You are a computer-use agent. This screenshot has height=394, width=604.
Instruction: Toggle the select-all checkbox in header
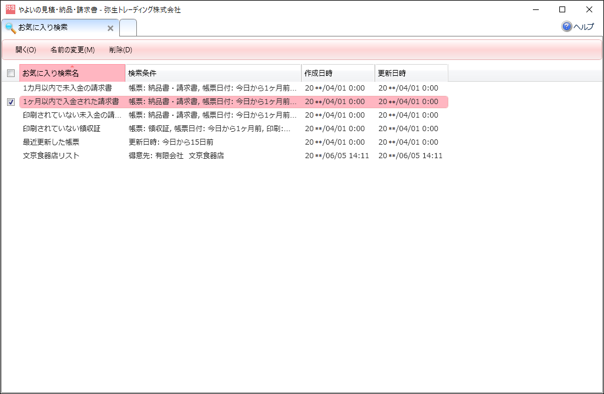(11, 74)
